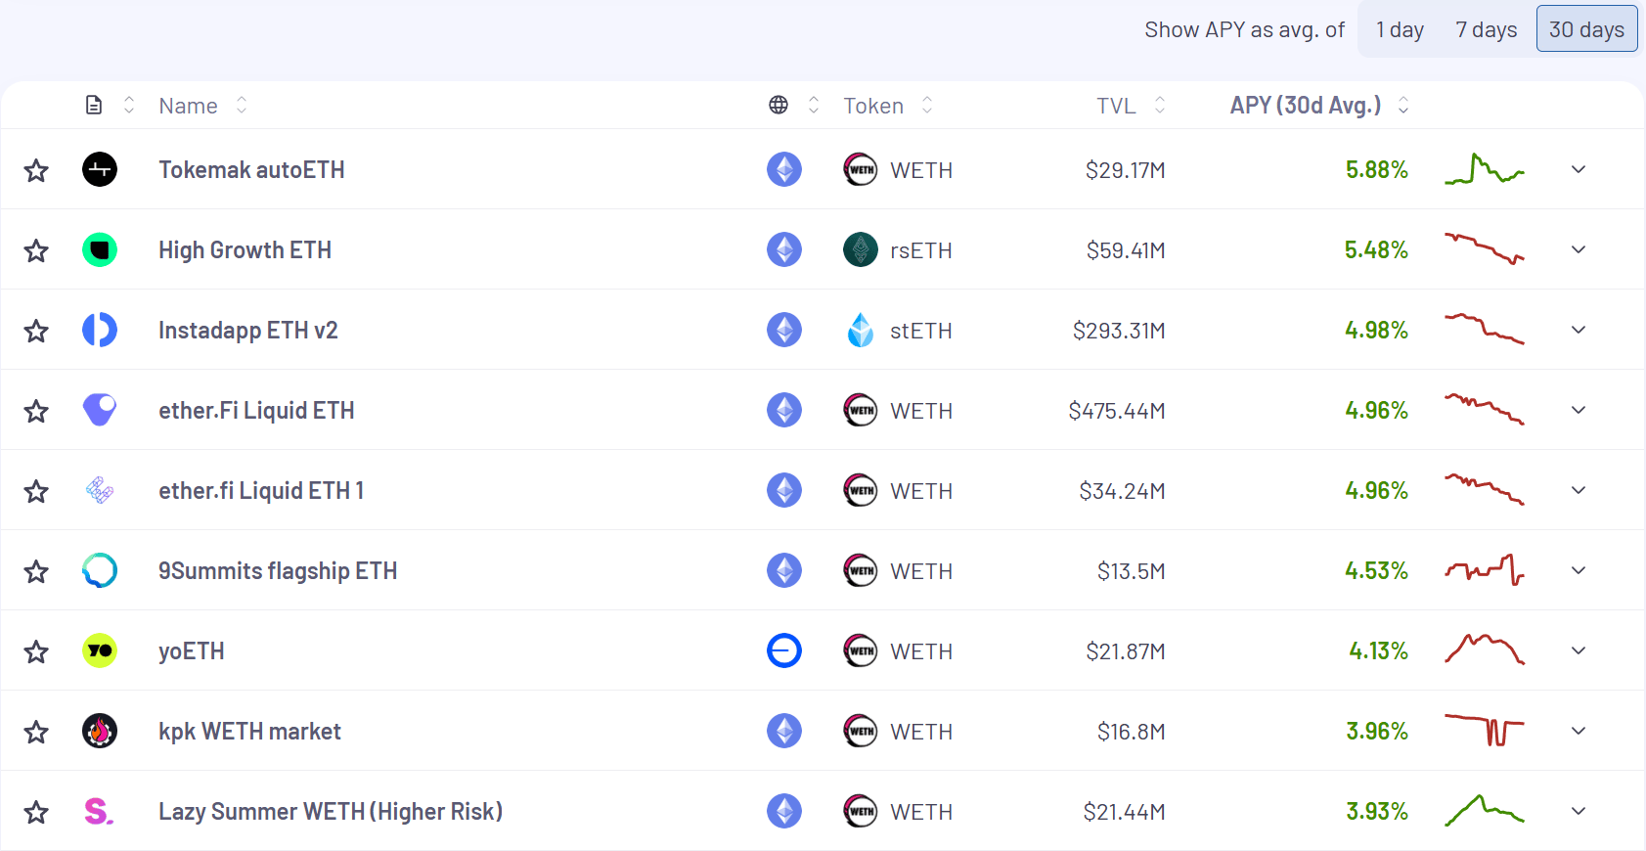Image resolution: width=1646 pixels, height=851 pixels.
Task: Expand the Lazy Summer WETH row chevron
Action: (1579, 811)
